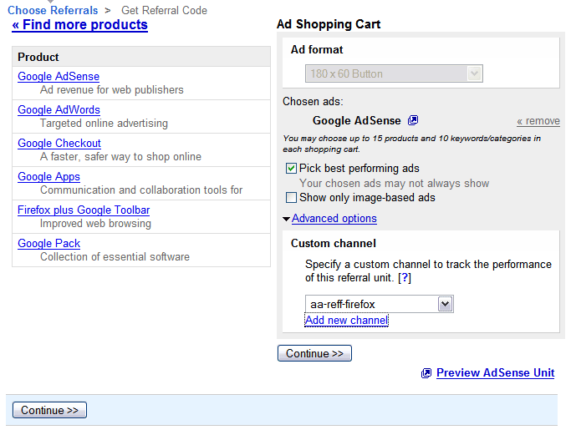Remove Google AdSense from chosen ads
This screenshot has height=430, width=571.
pyautogui.click(x=538, y=121)
